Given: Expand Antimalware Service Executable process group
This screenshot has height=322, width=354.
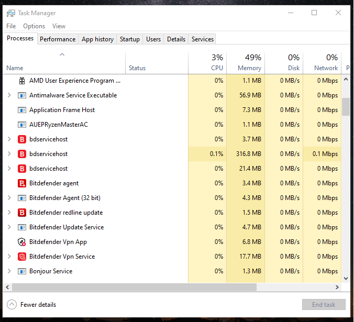Looking at the screenshot, I should click(9, 95).
